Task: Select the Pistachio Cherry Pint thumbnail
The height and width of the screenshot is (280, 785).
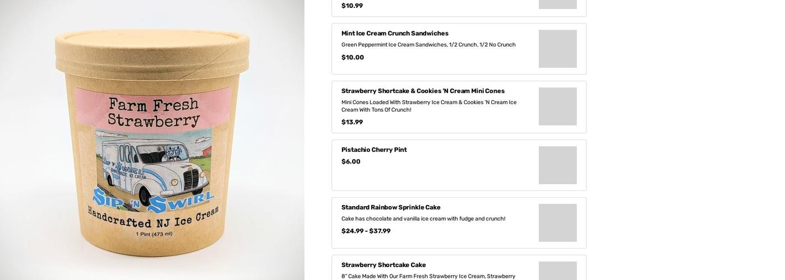Action: click(x=557, y=165)
